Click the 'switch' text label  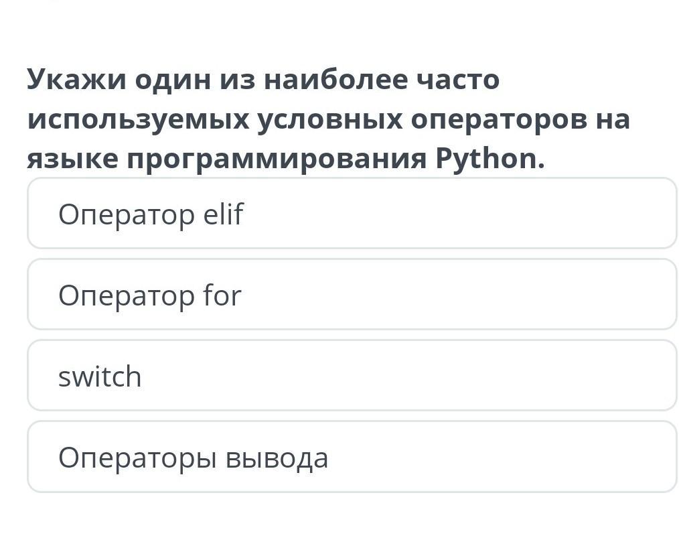(x=100, y=376)
